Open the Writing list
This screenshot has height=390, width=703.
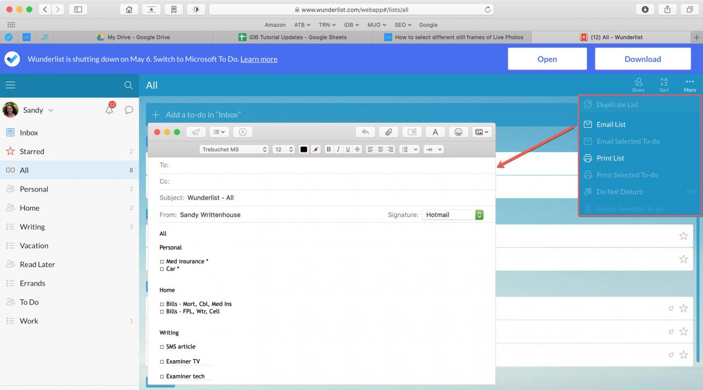coord(69,227)
